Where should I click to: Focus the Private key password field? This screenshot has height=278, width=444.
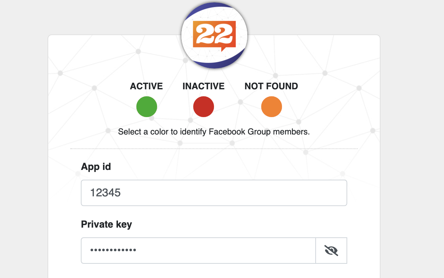[198, 250]
